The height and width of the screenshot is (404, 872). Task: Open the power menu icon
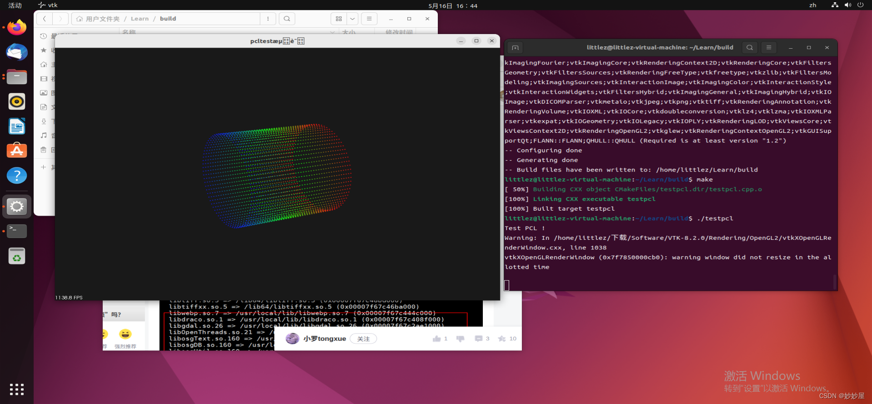(860, 5)
